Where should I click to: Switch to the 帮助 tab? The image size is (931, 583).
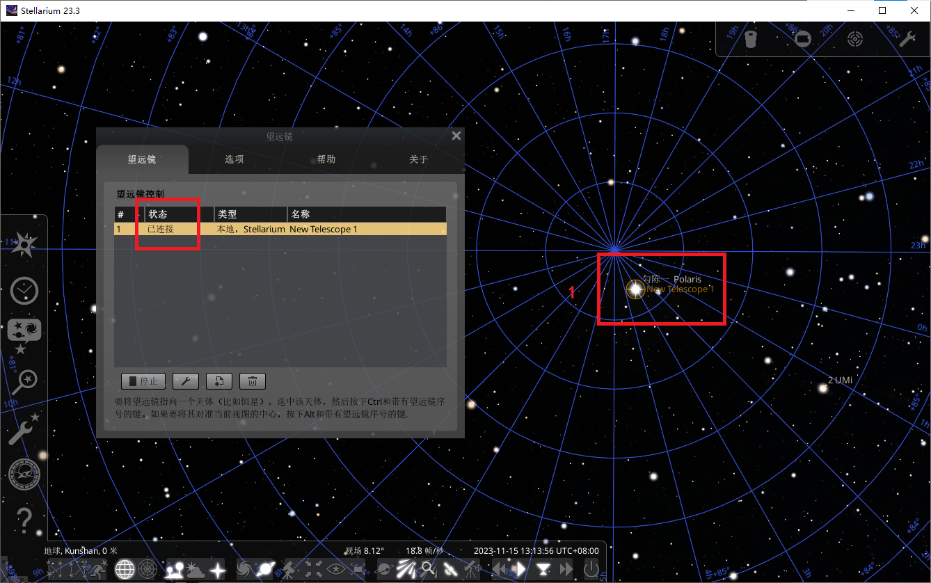tap(326, 159)
